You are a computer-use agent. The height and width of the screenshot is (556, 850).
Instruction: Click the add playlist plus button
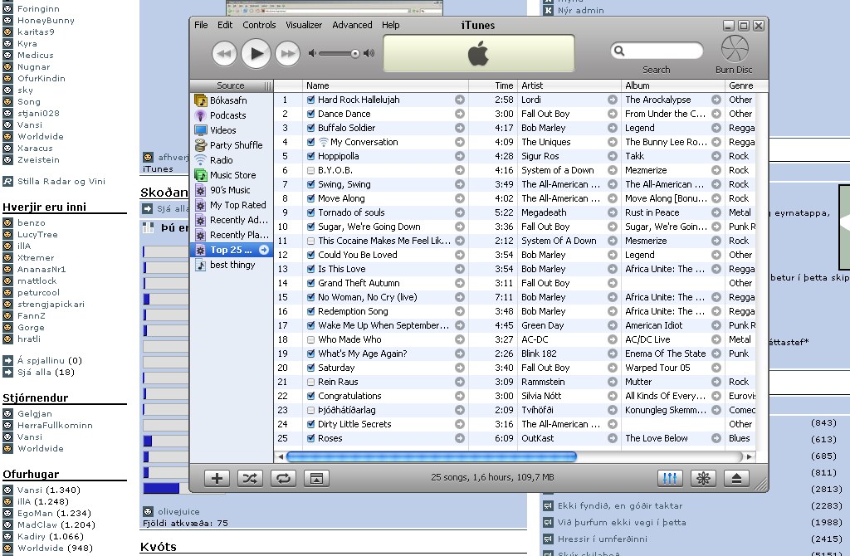[x=217, y=478]
